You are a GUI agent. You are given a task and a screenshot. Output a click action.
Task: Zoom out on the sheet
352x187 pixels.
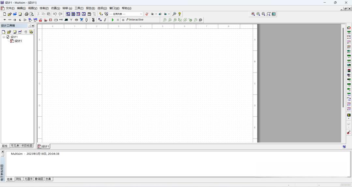point(258,14)
